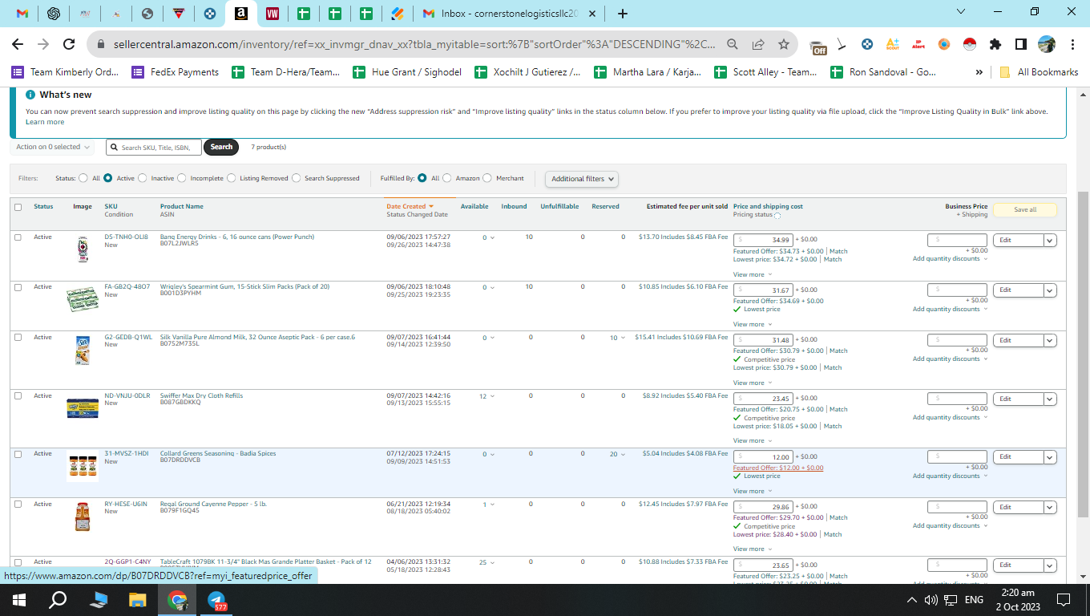Open Collard Greens Seasoning featured offer link
Image resolution: width=1090 pixels, height=616 pixels.
click(x=778, y=468)
